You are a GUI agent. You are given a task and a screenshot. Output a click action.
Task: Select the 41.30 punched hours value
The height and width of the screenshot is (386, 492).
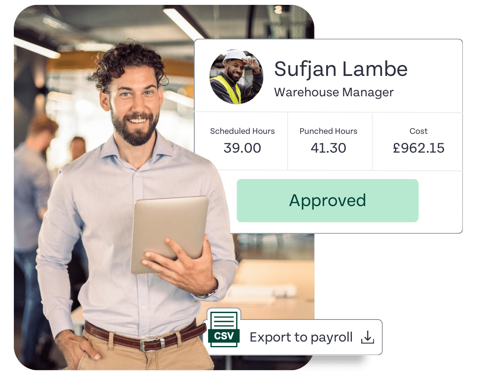328,148
